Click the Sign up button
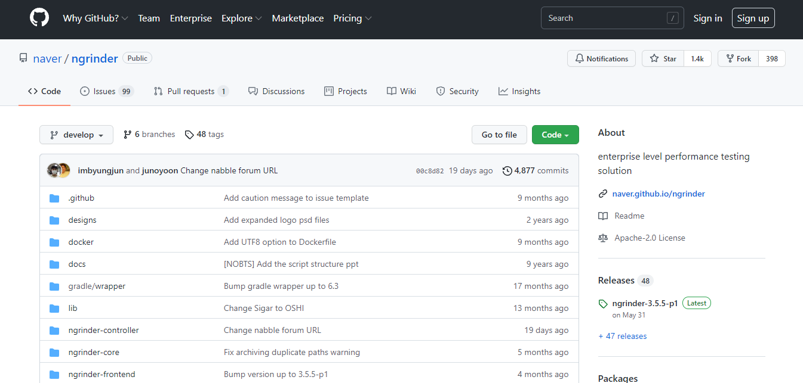Image resolution: width=803 pixels, height=383 pixels. 753,18
